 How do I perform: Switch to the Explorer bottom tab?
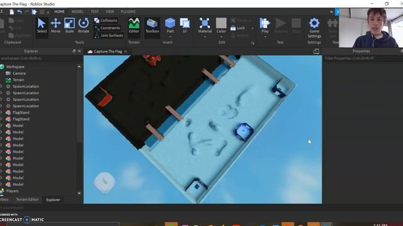[x=53, y=200]
